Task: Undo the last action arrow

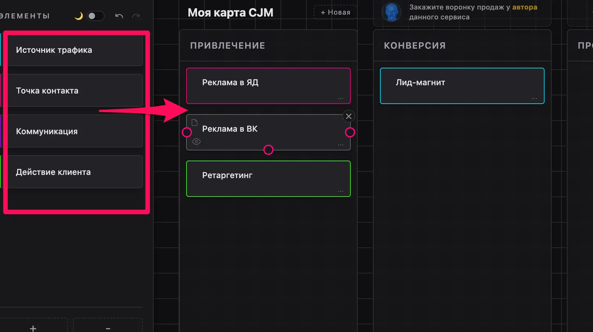Action: tap(119, 16)
